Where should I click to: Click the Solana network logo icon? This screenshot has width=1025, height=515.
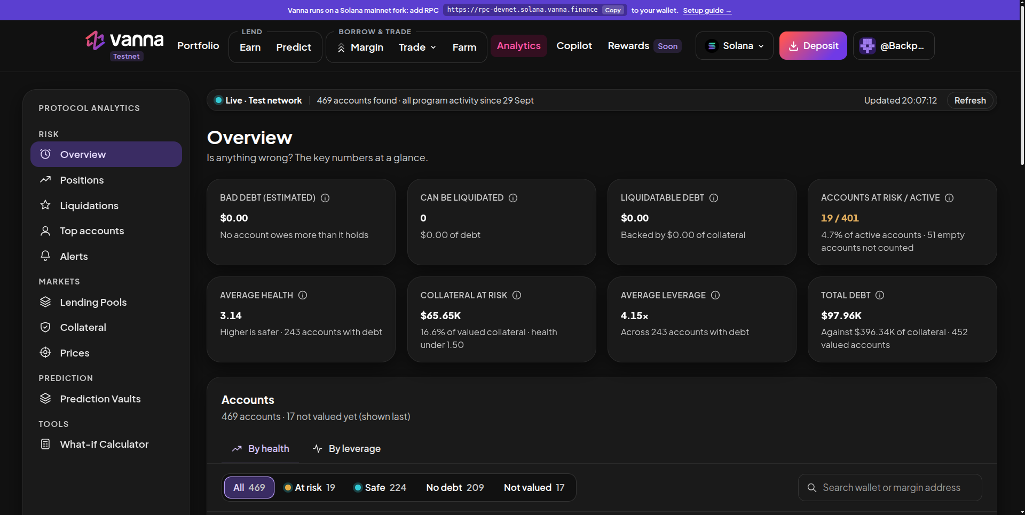click(712, 46)
